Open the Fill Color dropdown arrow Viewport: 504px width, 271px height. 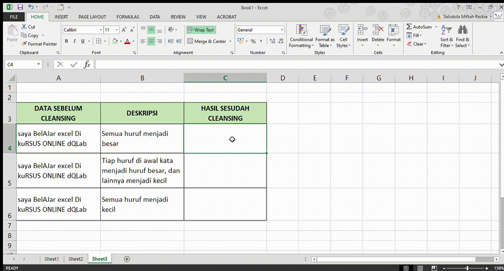[121, 41]
